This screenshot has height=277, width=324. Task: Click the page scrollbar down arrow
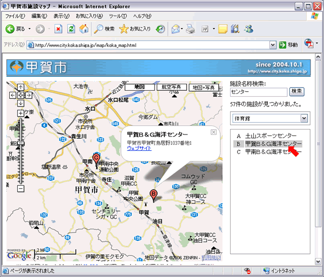pos(318,261)
